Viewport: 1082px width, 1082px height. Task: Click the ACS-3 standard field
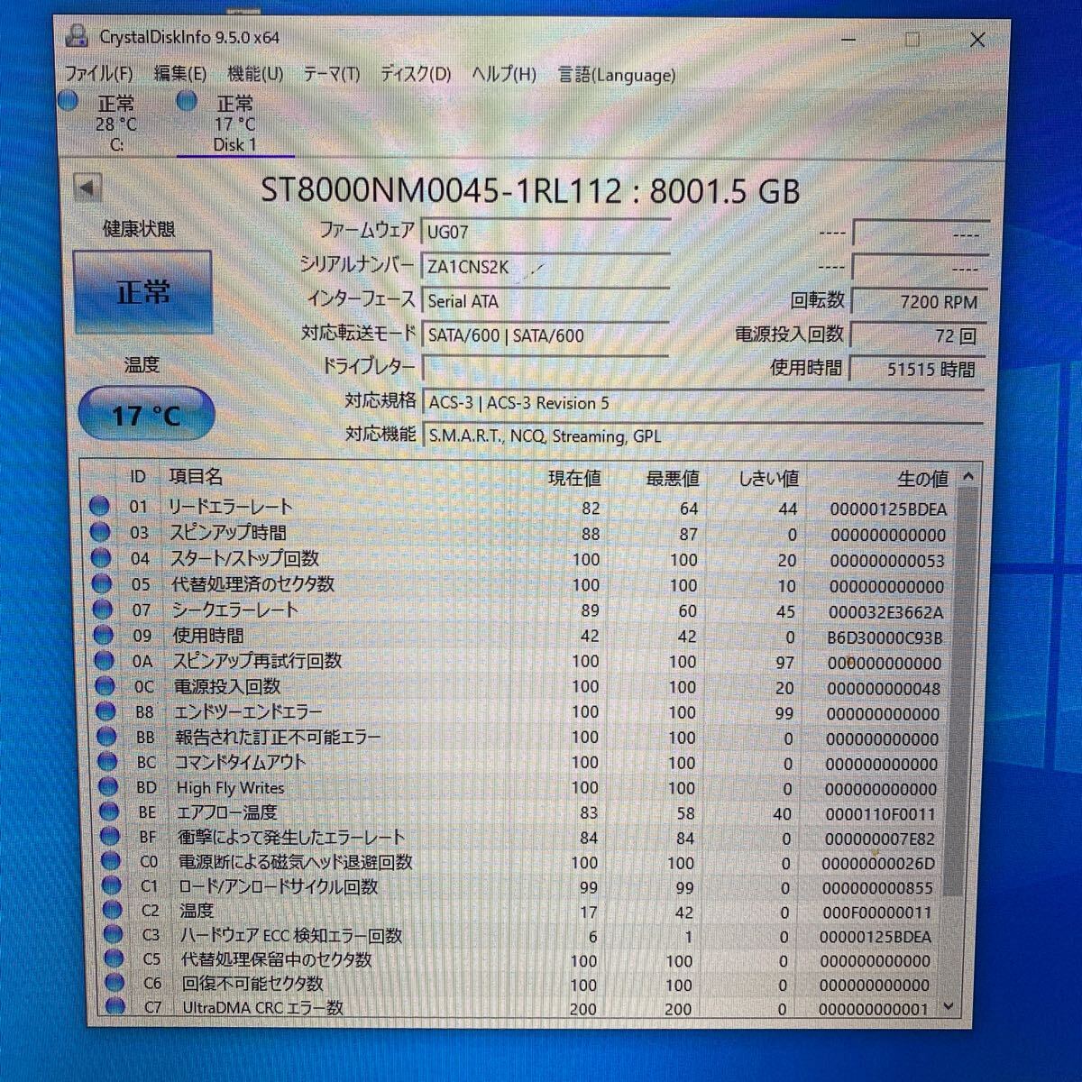click(703, 403)
